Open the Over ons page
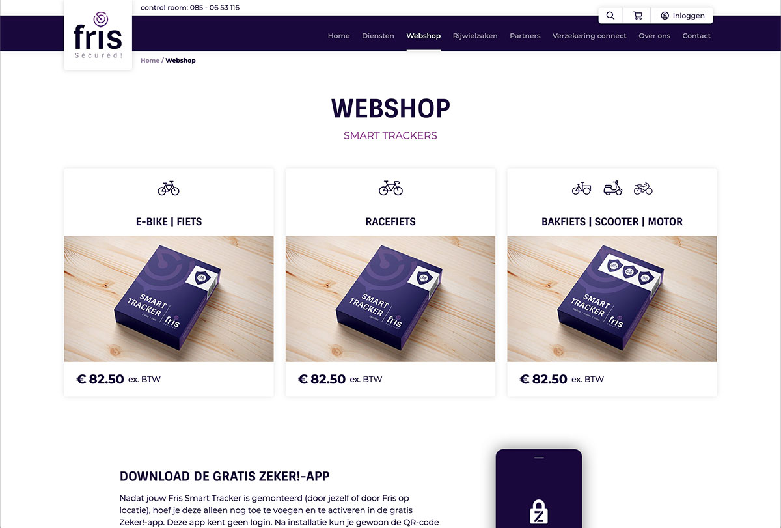 pos(655,36)
